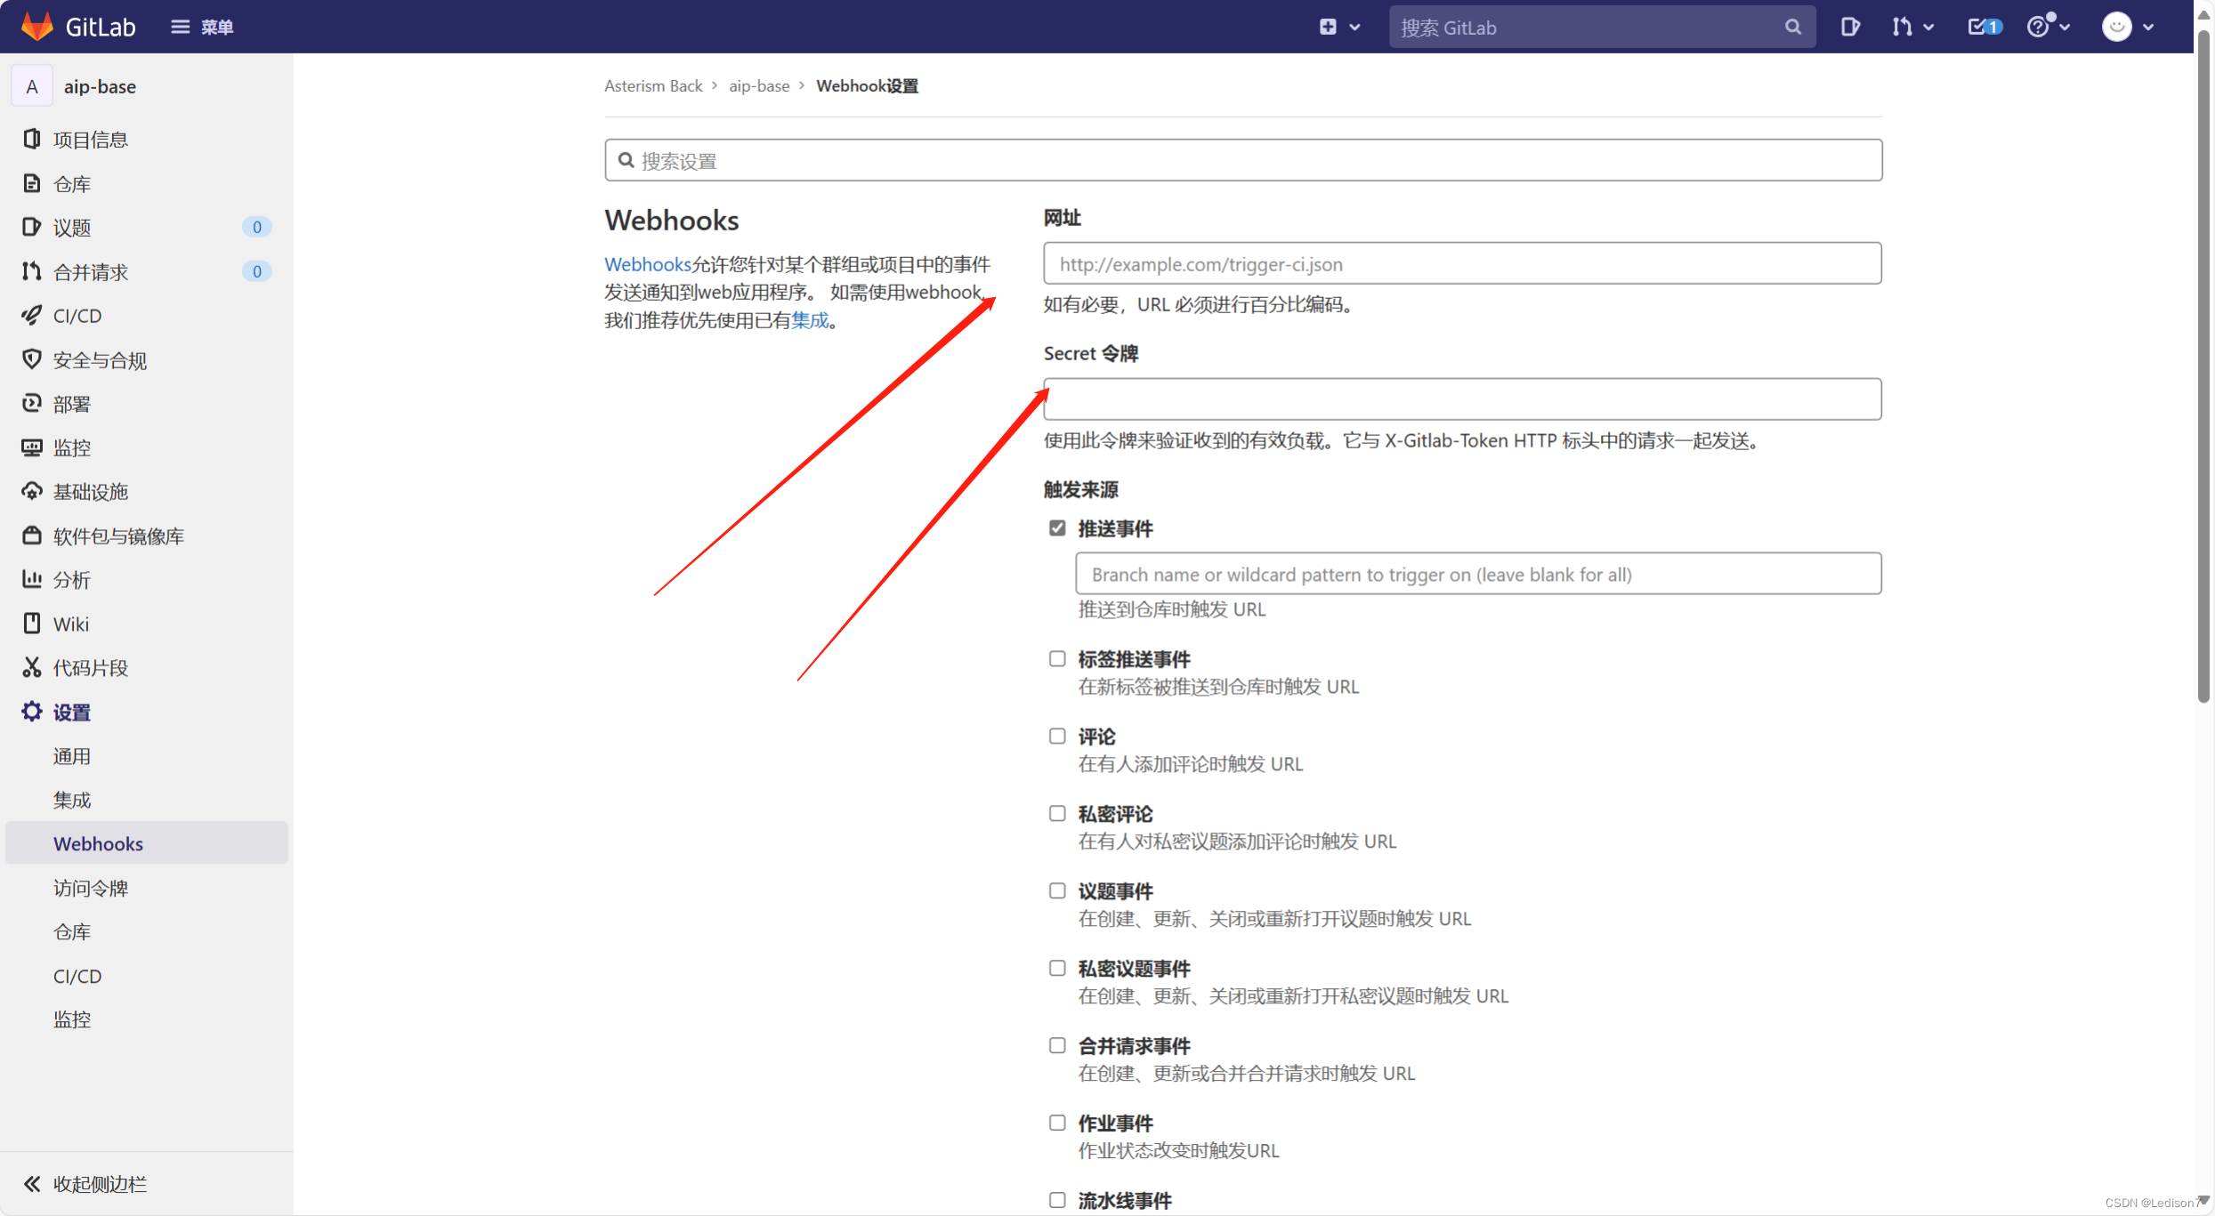Open the 集成 link in description
Image resolution: width=2215 pixels, height=1216 pixels.
[x=809, y=320]
